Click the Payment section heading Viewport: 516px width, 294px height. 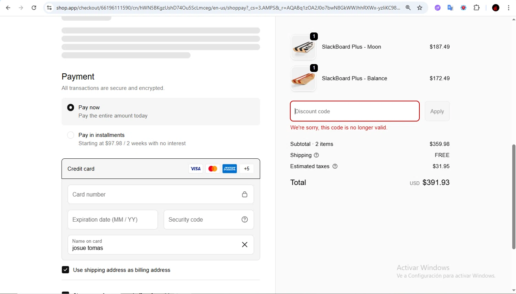(78, 76)
